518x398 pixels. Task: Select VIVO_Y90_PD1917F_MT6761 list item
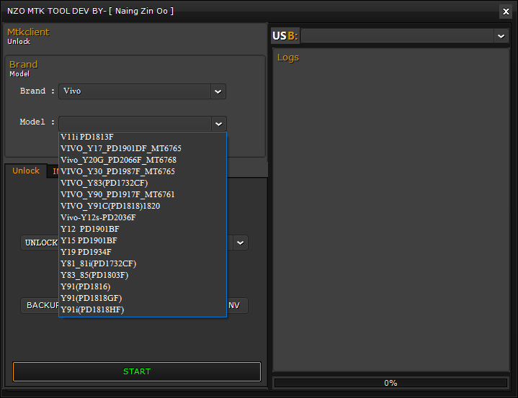pos(117,194)
